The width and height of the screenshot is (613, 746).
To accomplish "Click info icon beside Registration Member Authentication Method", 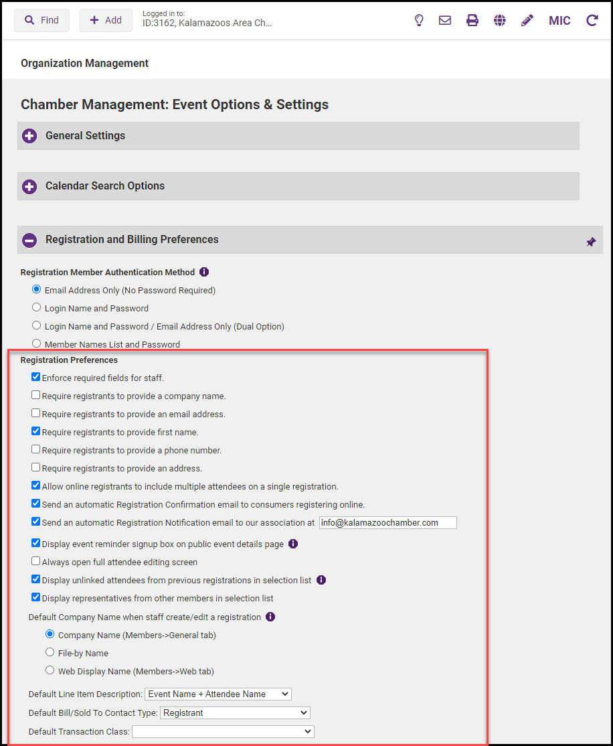I will [204, 272].
